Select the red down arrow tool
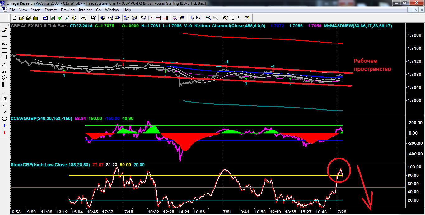Screen dimensions: 425x215 point(4,132)
